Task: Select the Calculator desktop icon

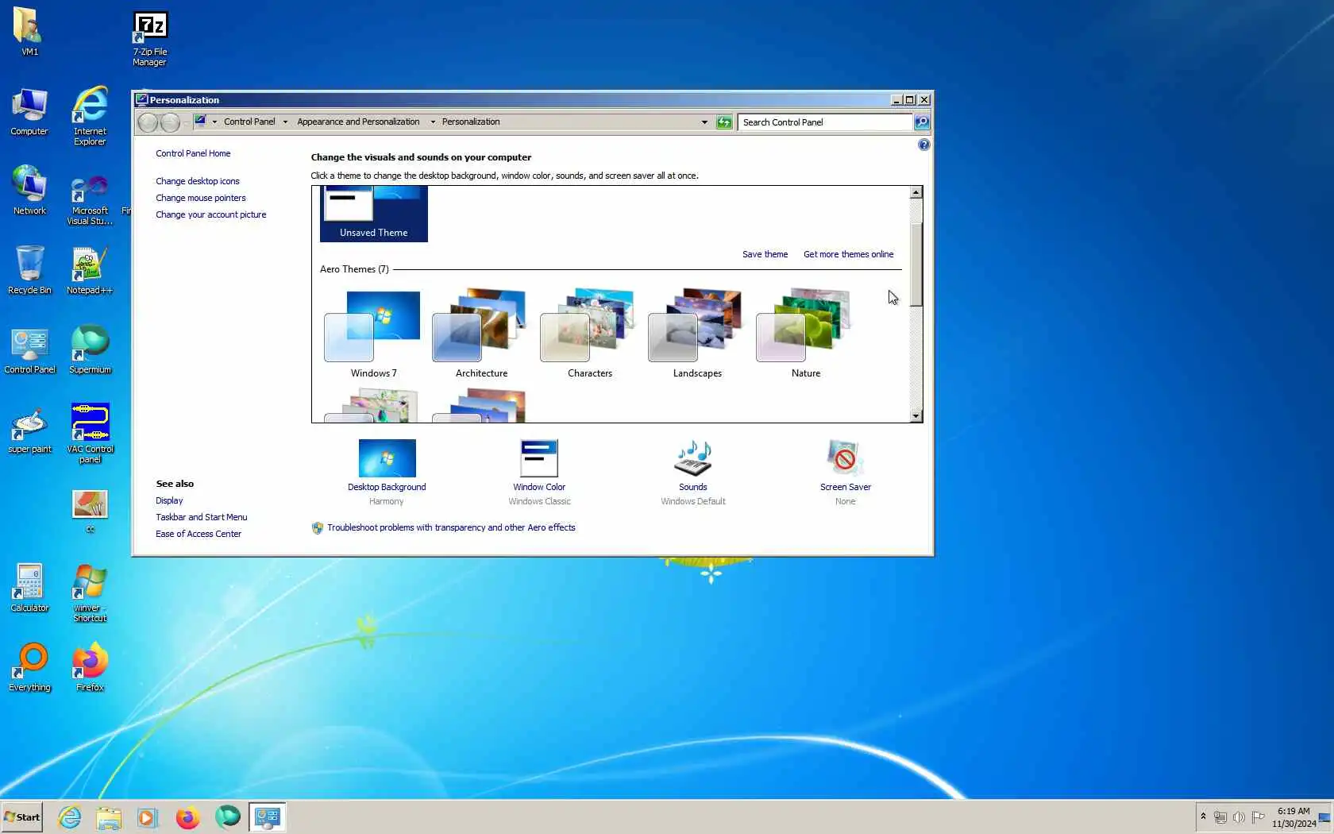Action: (29, 589)
